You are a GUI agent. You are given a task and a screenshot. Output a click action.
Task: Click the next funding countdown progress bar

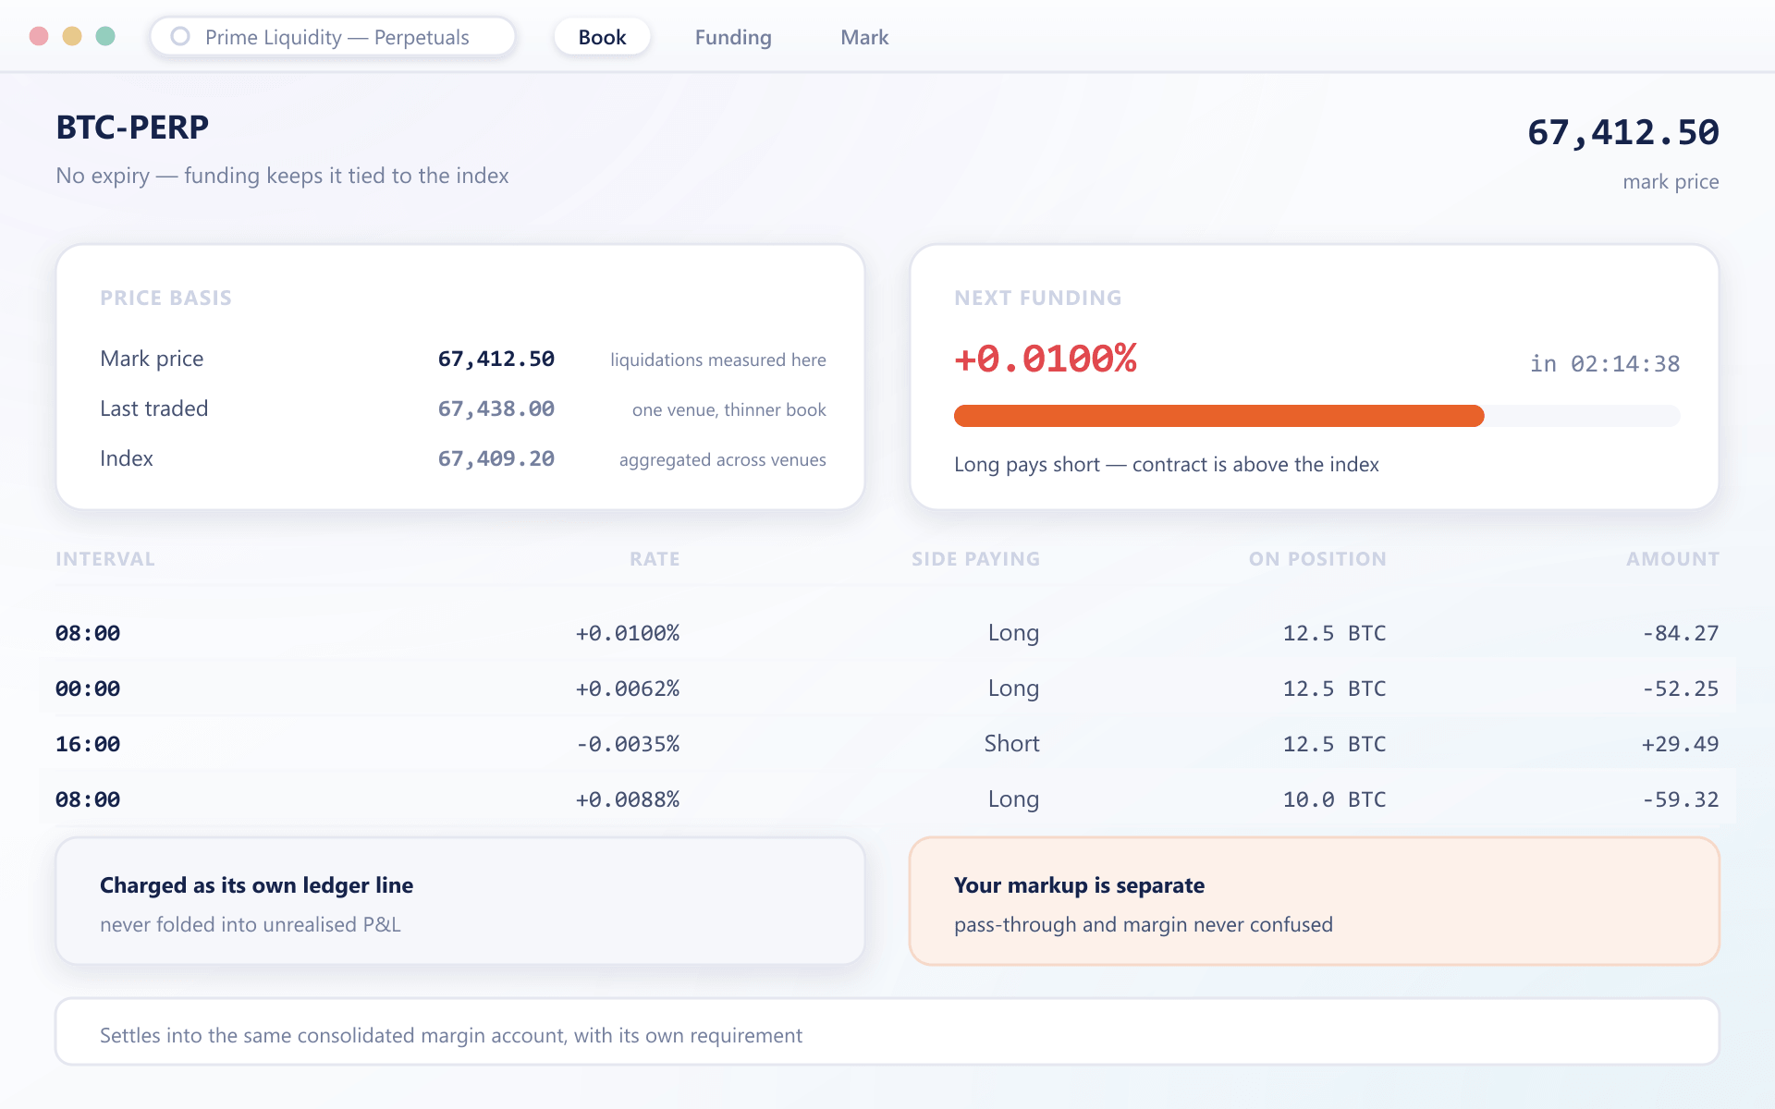pos(1316,416)
